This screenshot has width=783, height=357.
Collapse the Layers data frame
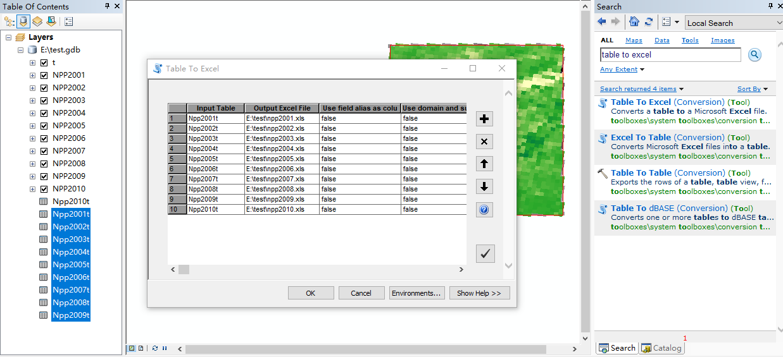point(8,37)
